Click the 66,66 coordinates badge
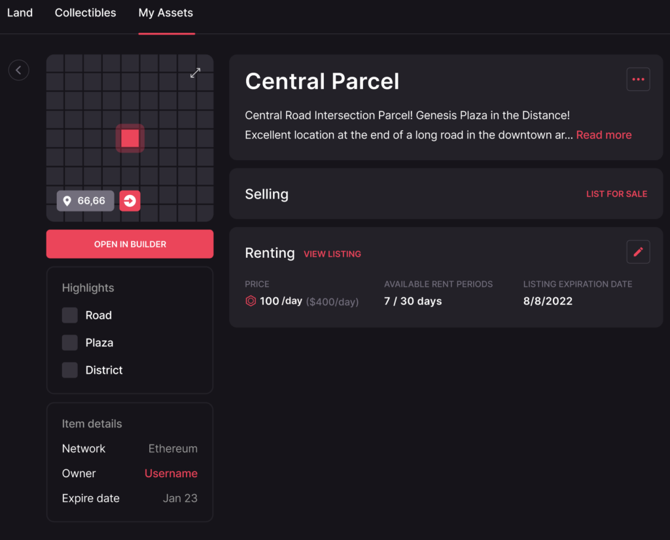Image resolution: width=670 pixels, height=540 pixels. pos(86,201)
